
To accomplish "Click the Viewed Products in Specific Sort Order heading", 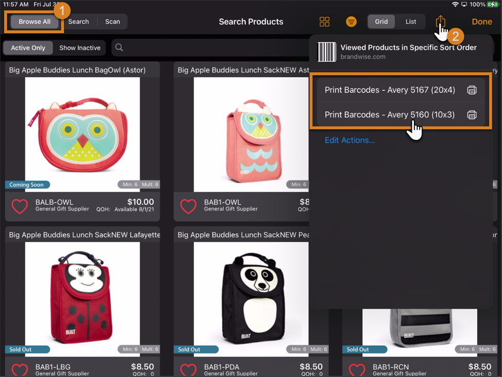I will [x=408, y=47].
